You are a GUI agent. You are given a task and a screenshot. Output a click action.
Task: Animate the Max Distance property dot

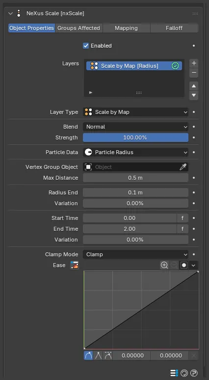tap(194, 178)
